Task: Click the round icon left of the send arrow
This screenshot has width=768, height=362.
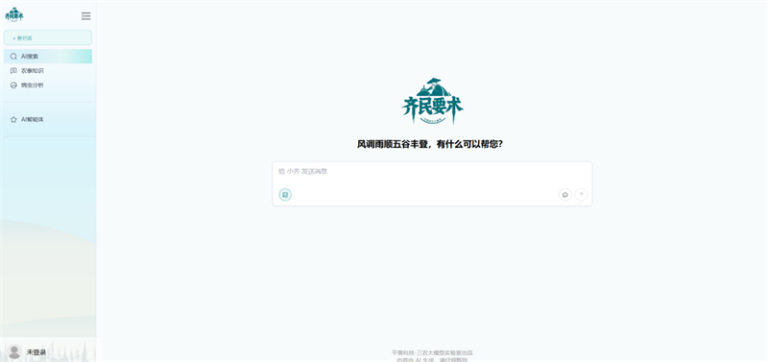Action: pos(565,195)
